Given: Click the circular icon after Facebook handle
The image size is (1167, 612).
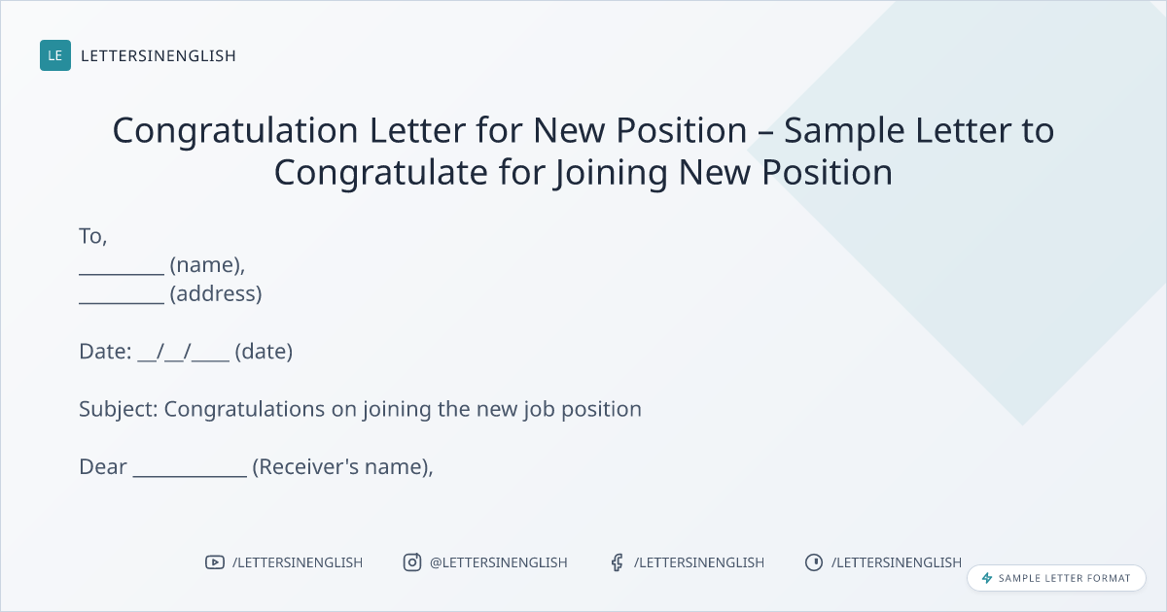Looking at the screenshot, I should coord(814,562).
